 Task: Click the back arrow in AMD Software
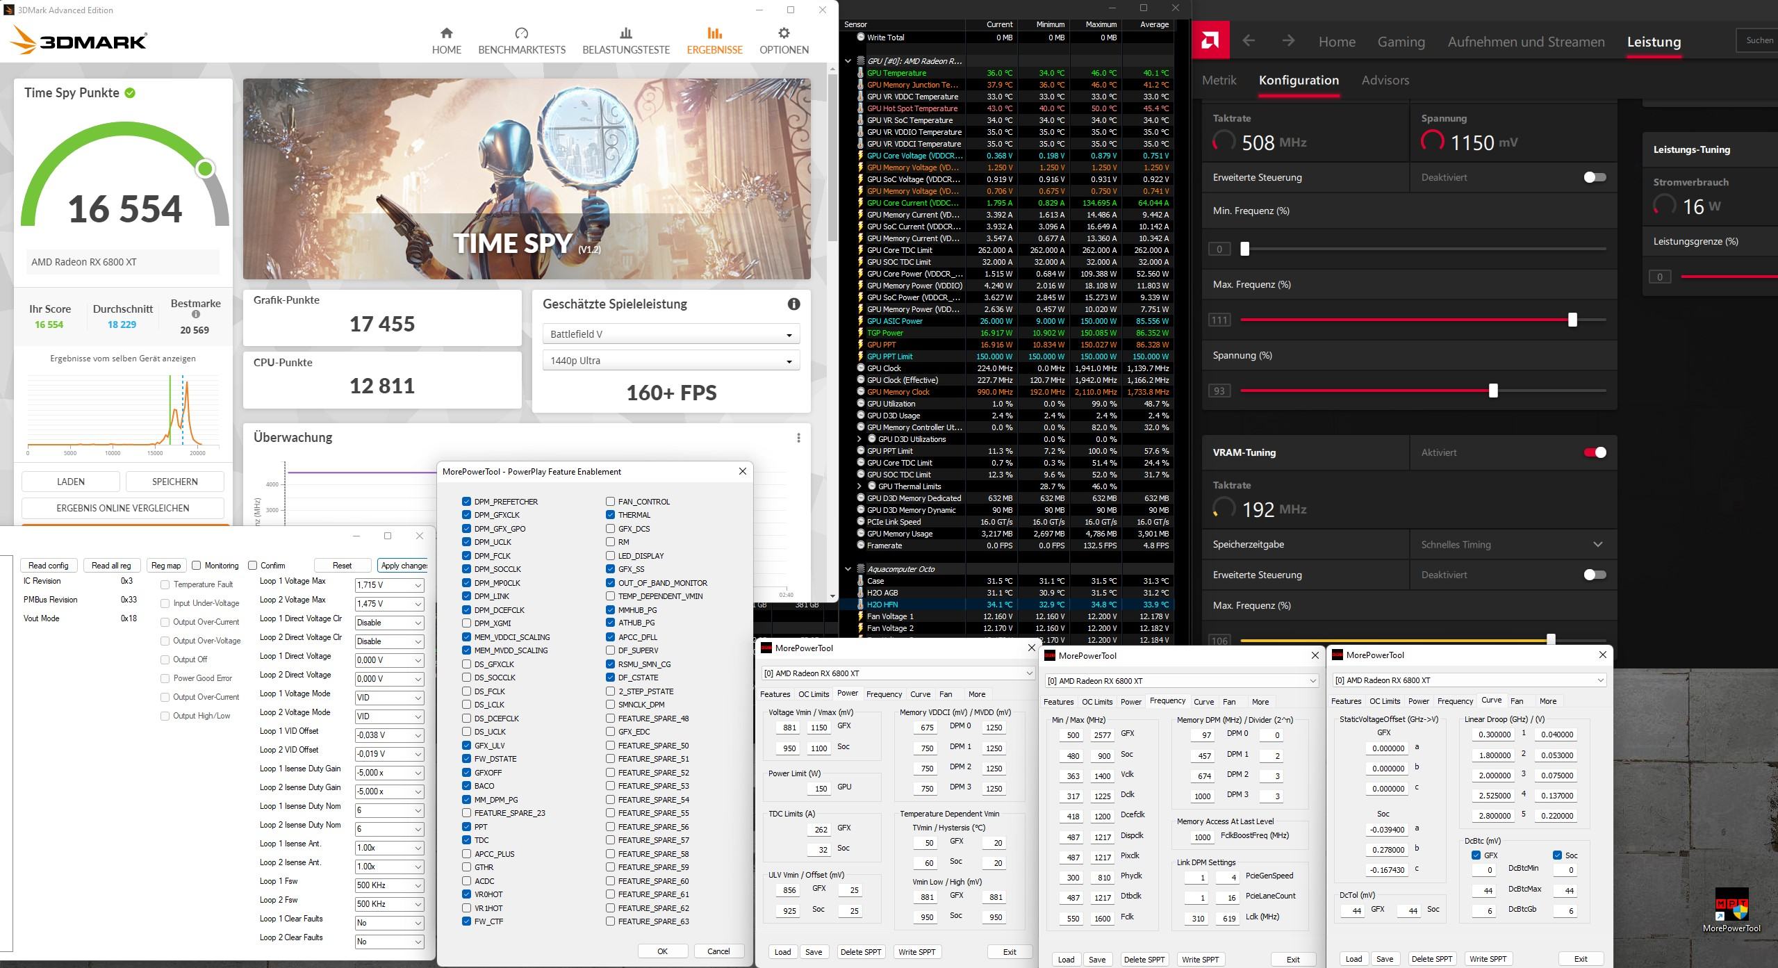(x=1249, y=41)
